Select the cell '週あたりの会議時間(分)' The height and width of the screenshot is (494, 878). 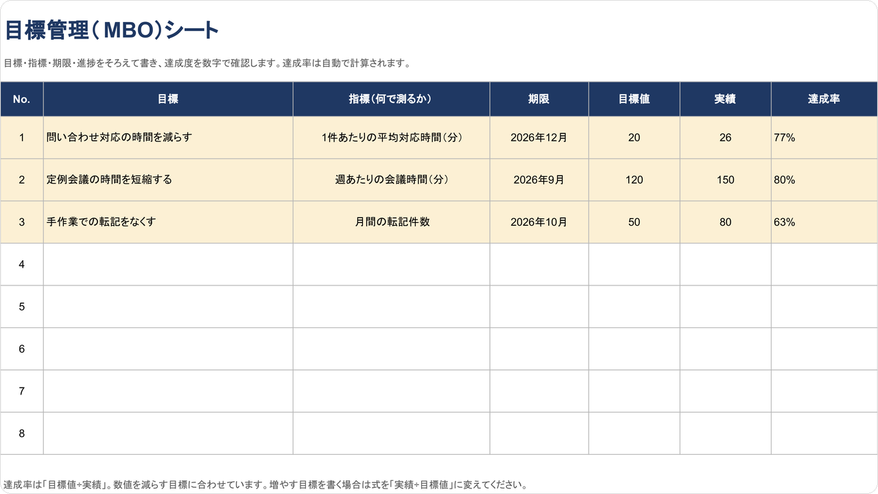[x=392, y=180]
